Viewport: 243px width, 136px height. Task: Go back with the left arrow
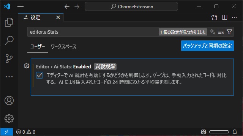67,7
